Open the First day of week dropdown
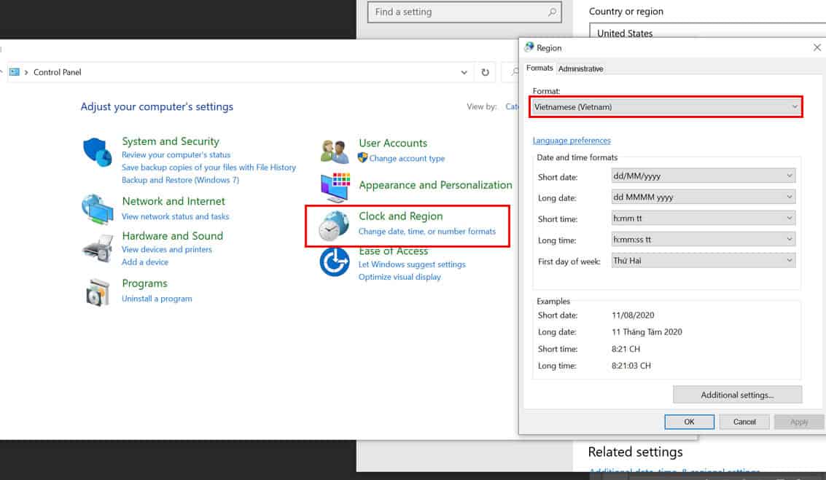 (703, 261)
